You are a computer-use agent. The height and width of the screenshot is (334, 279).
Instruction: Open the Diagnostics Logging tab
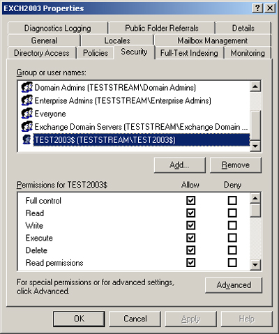[x=58, y=28]
